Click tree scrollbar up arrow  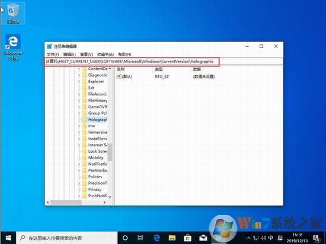[110, 69]
